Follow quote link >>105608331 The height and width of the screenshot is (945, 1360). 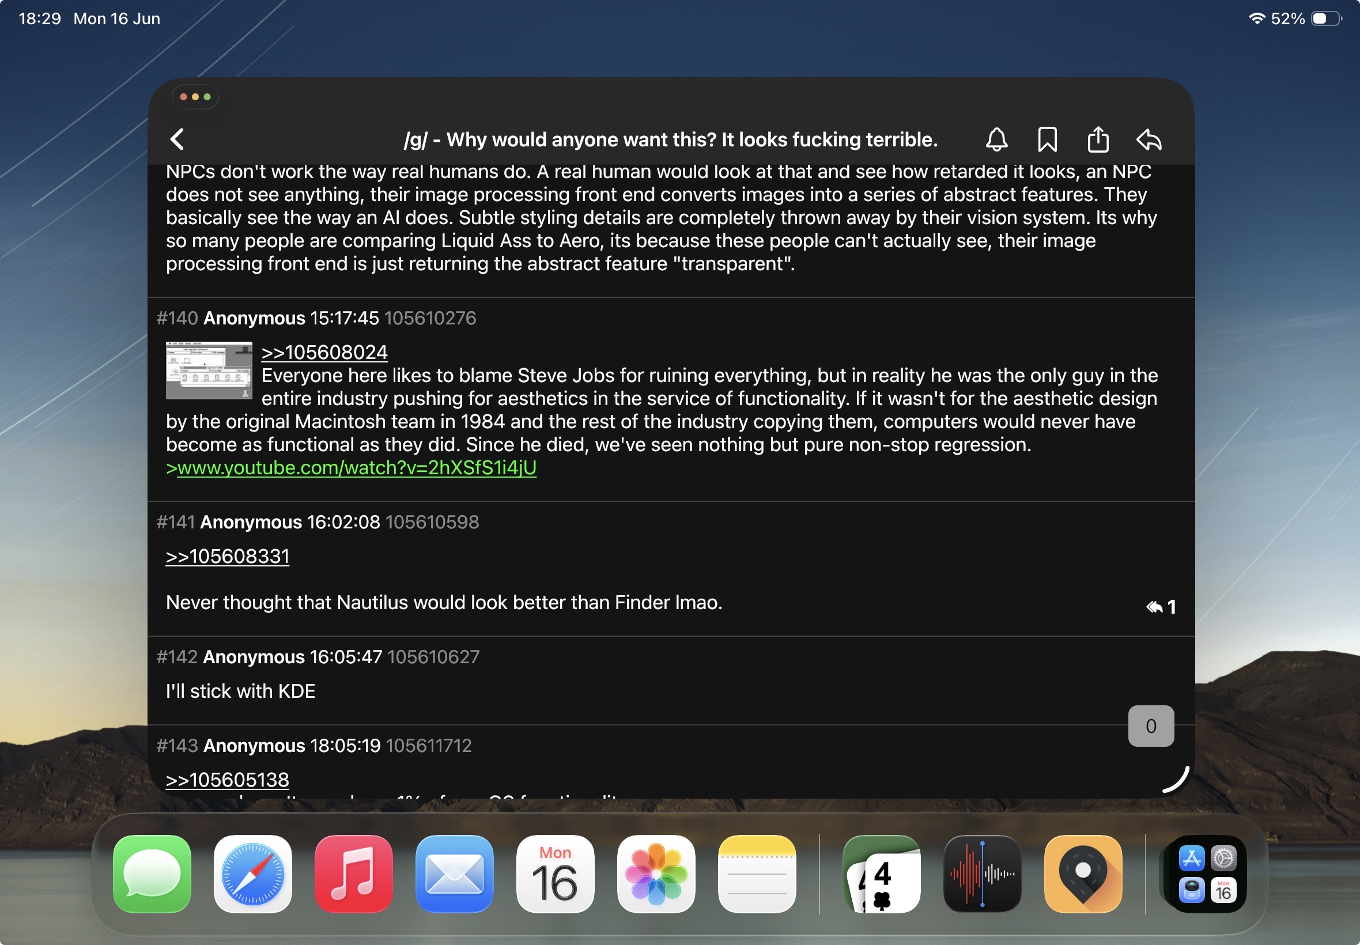pos(228,557)
